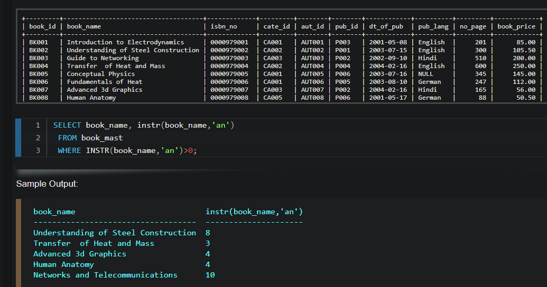The height and width of the screenshot is (287, 547).
Task: Click line number 3 in code gutter
Action: click(x=38, y=150)
